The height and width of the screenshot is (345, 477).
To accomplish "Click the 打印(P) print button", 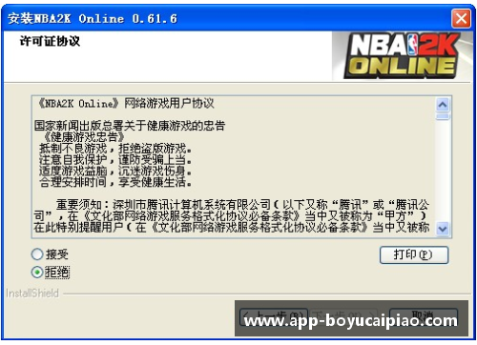I will (x=414, y=254).
